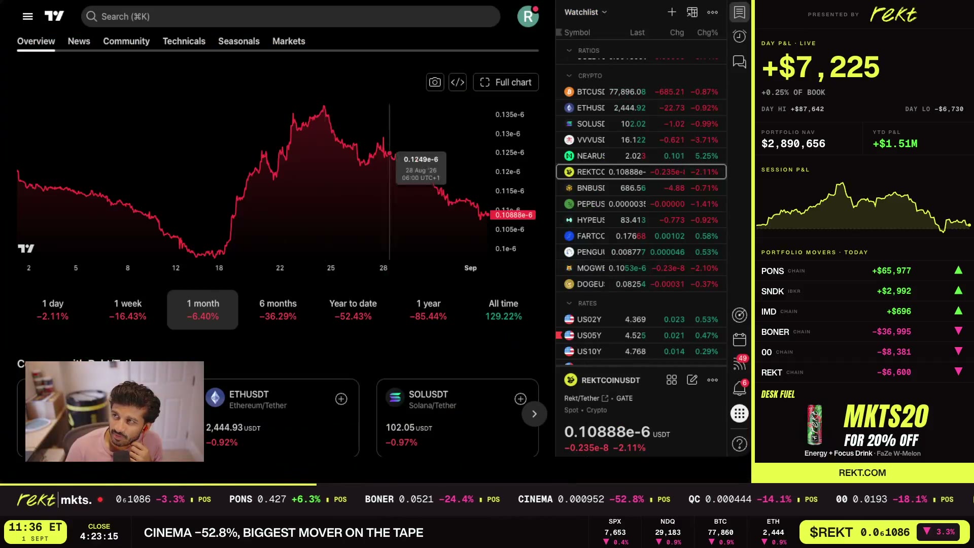Image resolution: width=974 pixels, height=548 pixels.
Task: Open the watchlist advanced view table icon
Action: point(692,12)
